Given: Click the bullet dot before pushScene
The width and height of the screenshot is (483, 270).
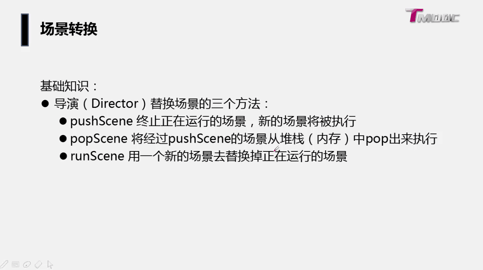Looking at the screenshot, I should click(63, 121).
